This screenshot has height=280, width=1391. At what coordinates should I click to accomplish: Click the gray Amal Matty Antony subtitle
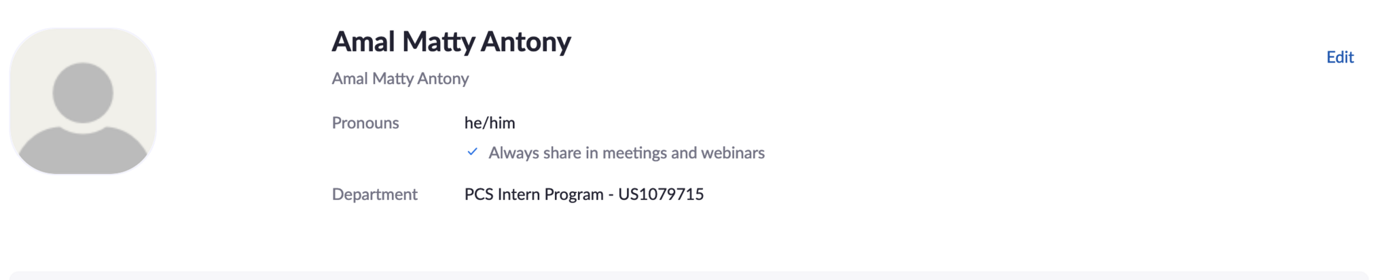pos(400,79)
